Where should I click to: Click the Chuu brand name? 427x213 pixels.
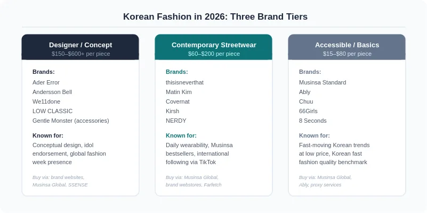[306, 101]
